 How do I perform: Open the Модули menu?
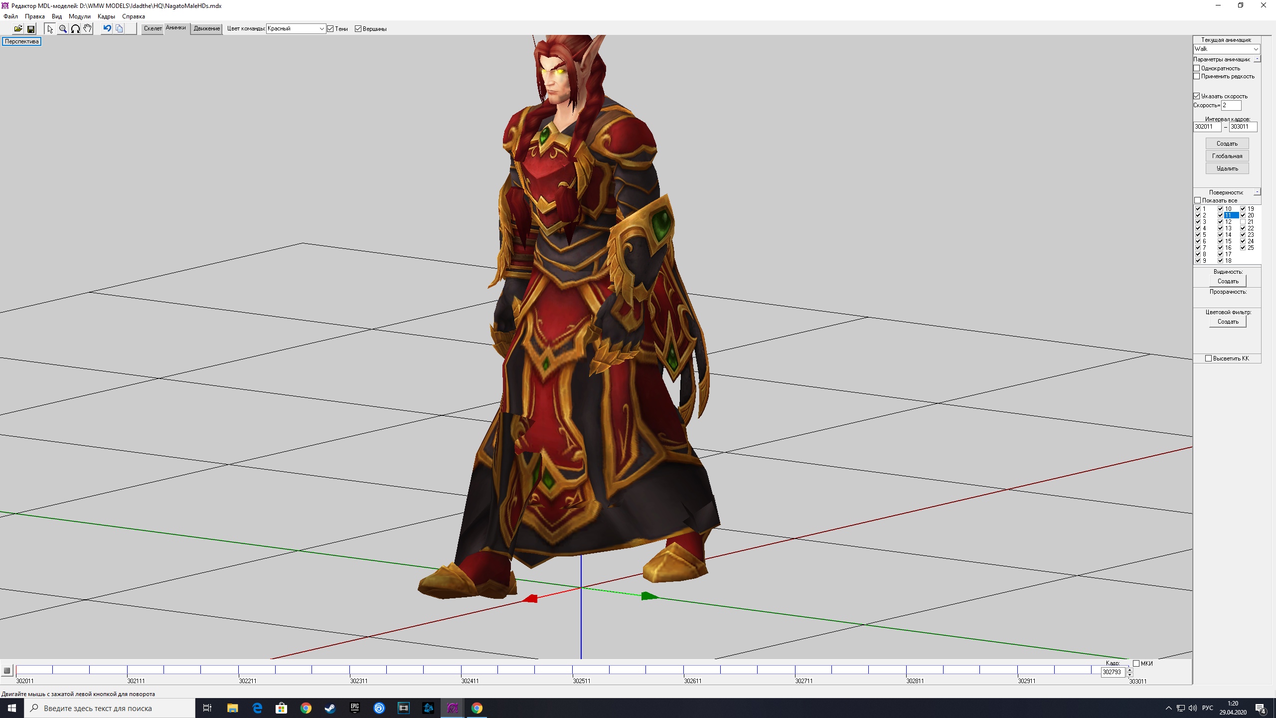[x=79, y=16]
